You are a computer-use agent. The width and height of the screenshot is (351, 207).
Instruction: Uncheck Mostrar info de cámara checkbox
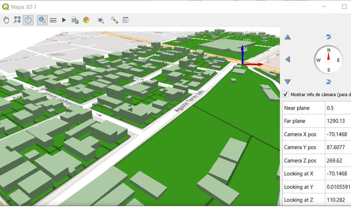pyautogui.click(x=286, y=94)
